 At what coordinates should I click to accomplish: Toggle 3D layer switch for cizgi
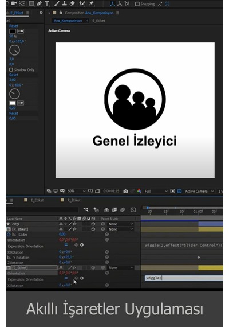pyautogui.click(x=93, y=224)
